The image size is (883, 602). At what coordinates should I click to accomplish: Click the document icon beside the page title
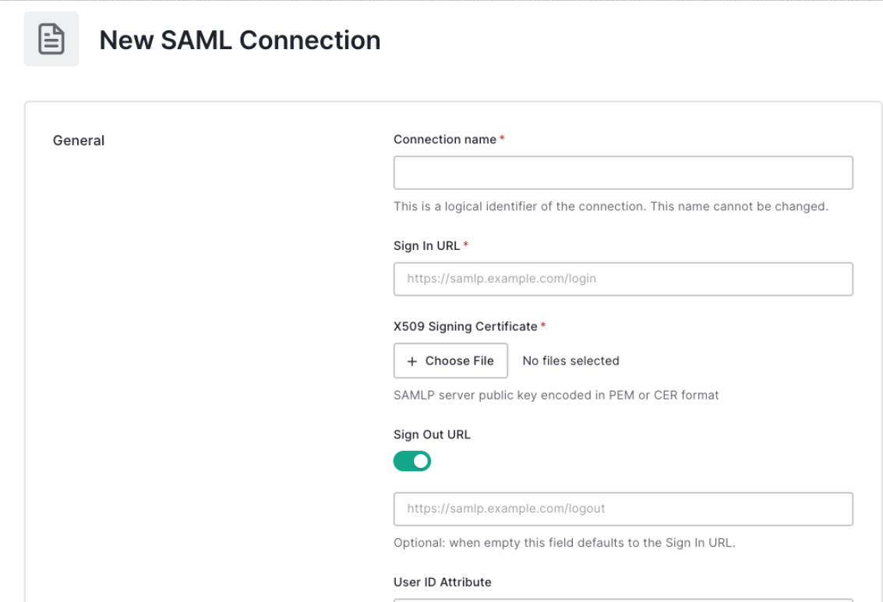51,40
